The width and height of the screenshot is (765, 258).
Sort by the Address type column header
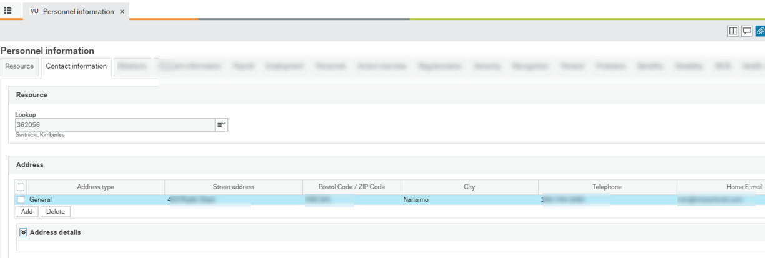96,187
